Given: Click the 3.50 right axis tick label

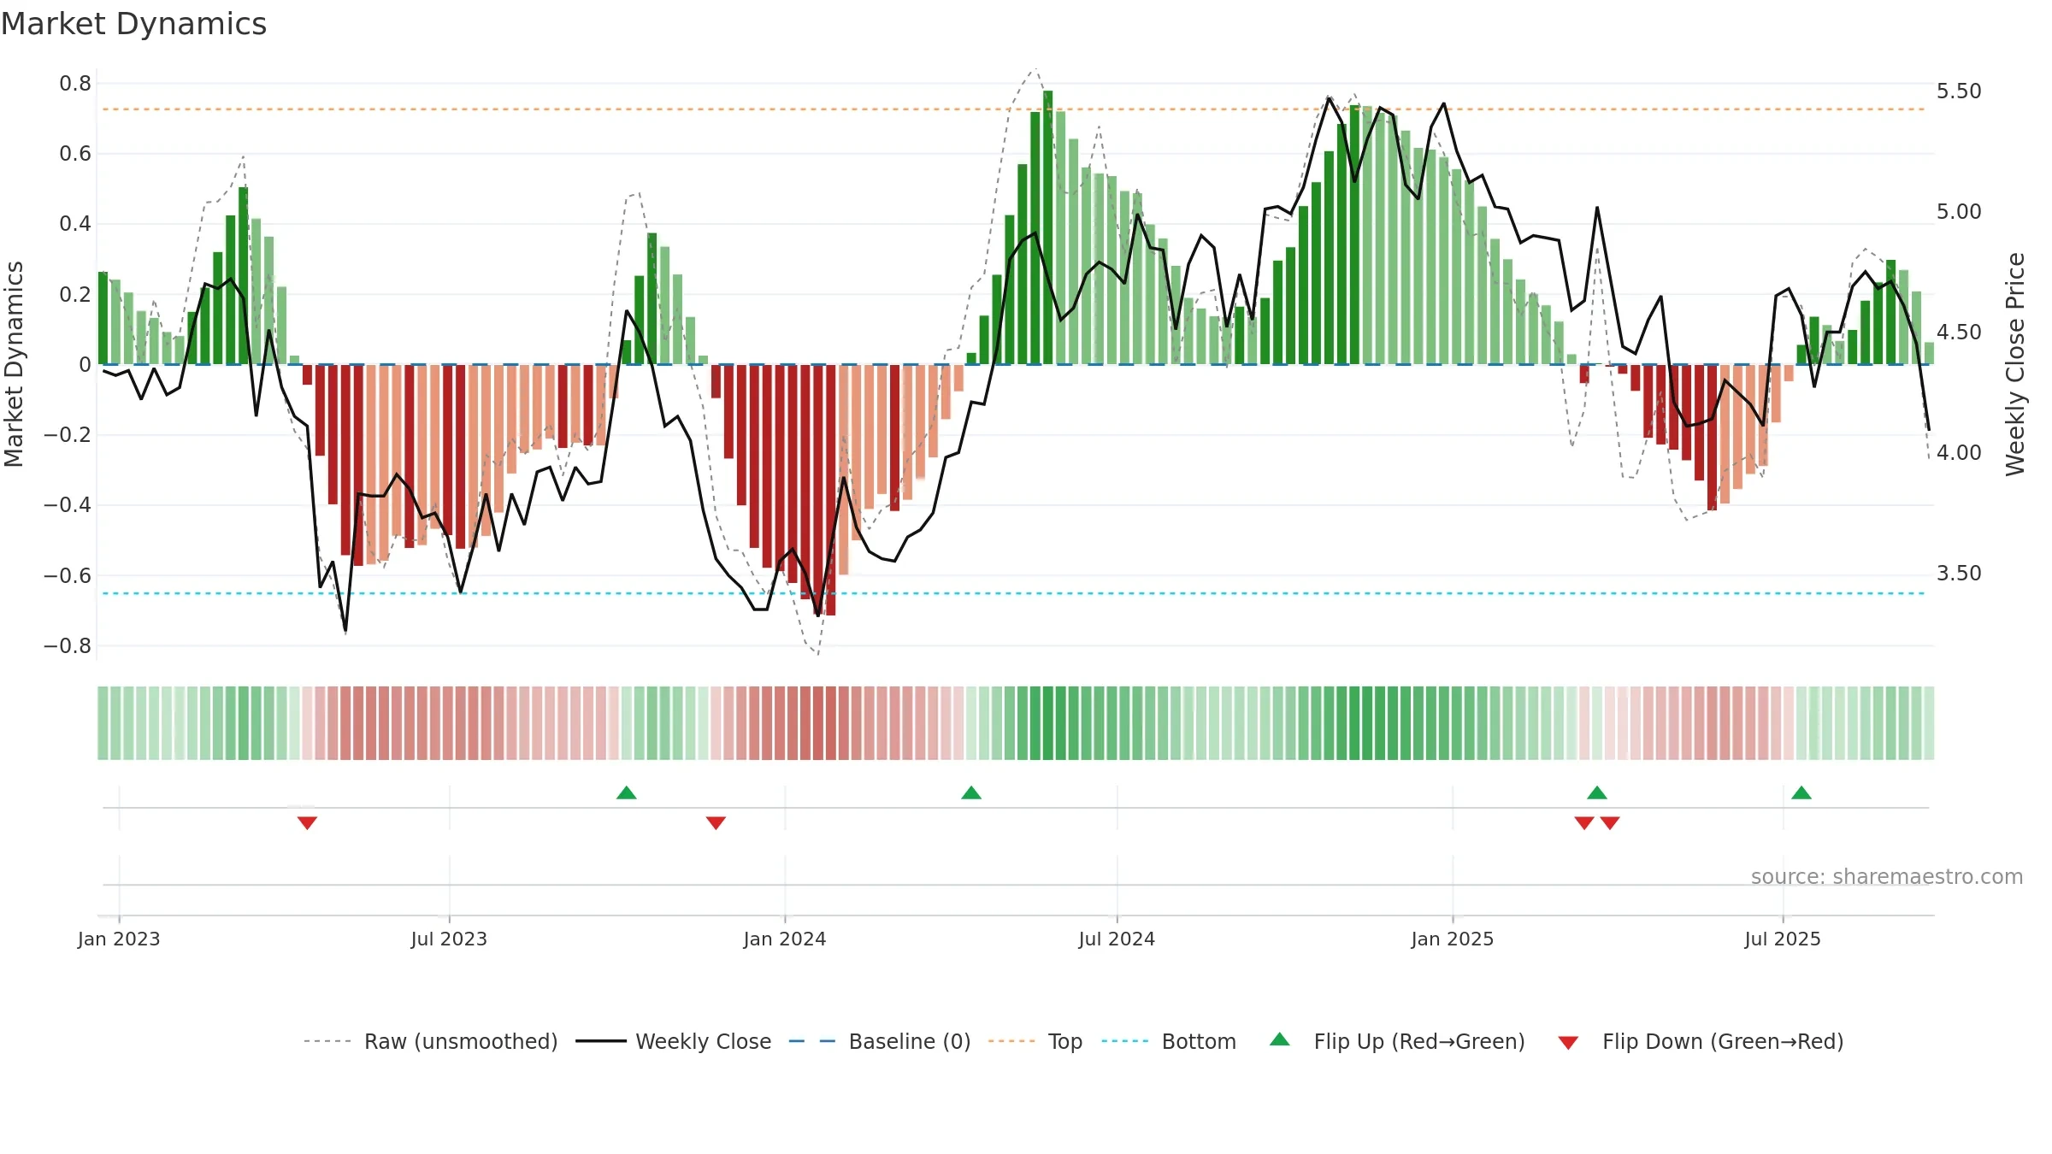Looking at the screenshot, I should tap(1959, 573).
